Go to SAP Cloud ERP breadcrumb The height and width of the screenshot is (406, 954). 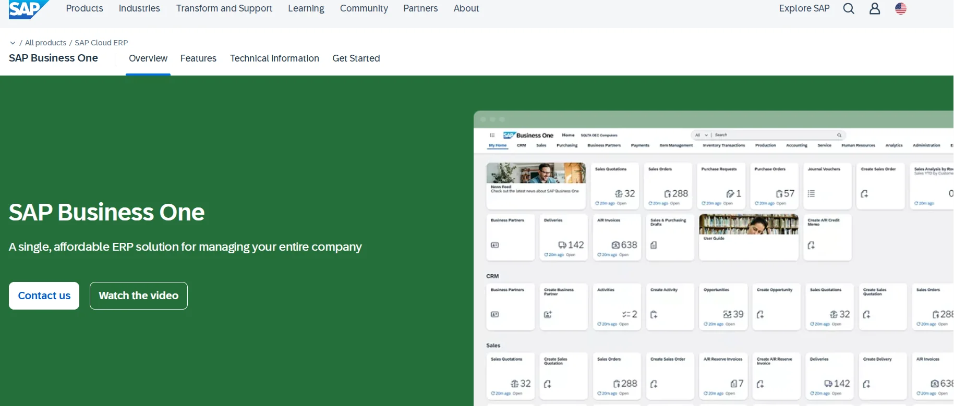click(101, 43)
